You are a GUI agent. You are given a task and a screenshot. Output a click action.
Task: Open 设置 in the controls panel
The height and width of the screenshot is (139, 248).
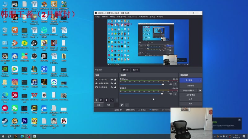pos(191,99)
